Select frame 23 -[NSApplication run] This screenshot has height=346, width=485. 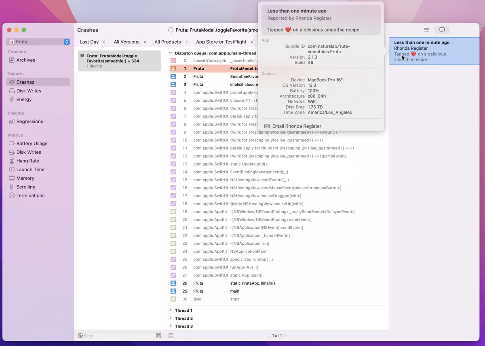coord(277,243)
